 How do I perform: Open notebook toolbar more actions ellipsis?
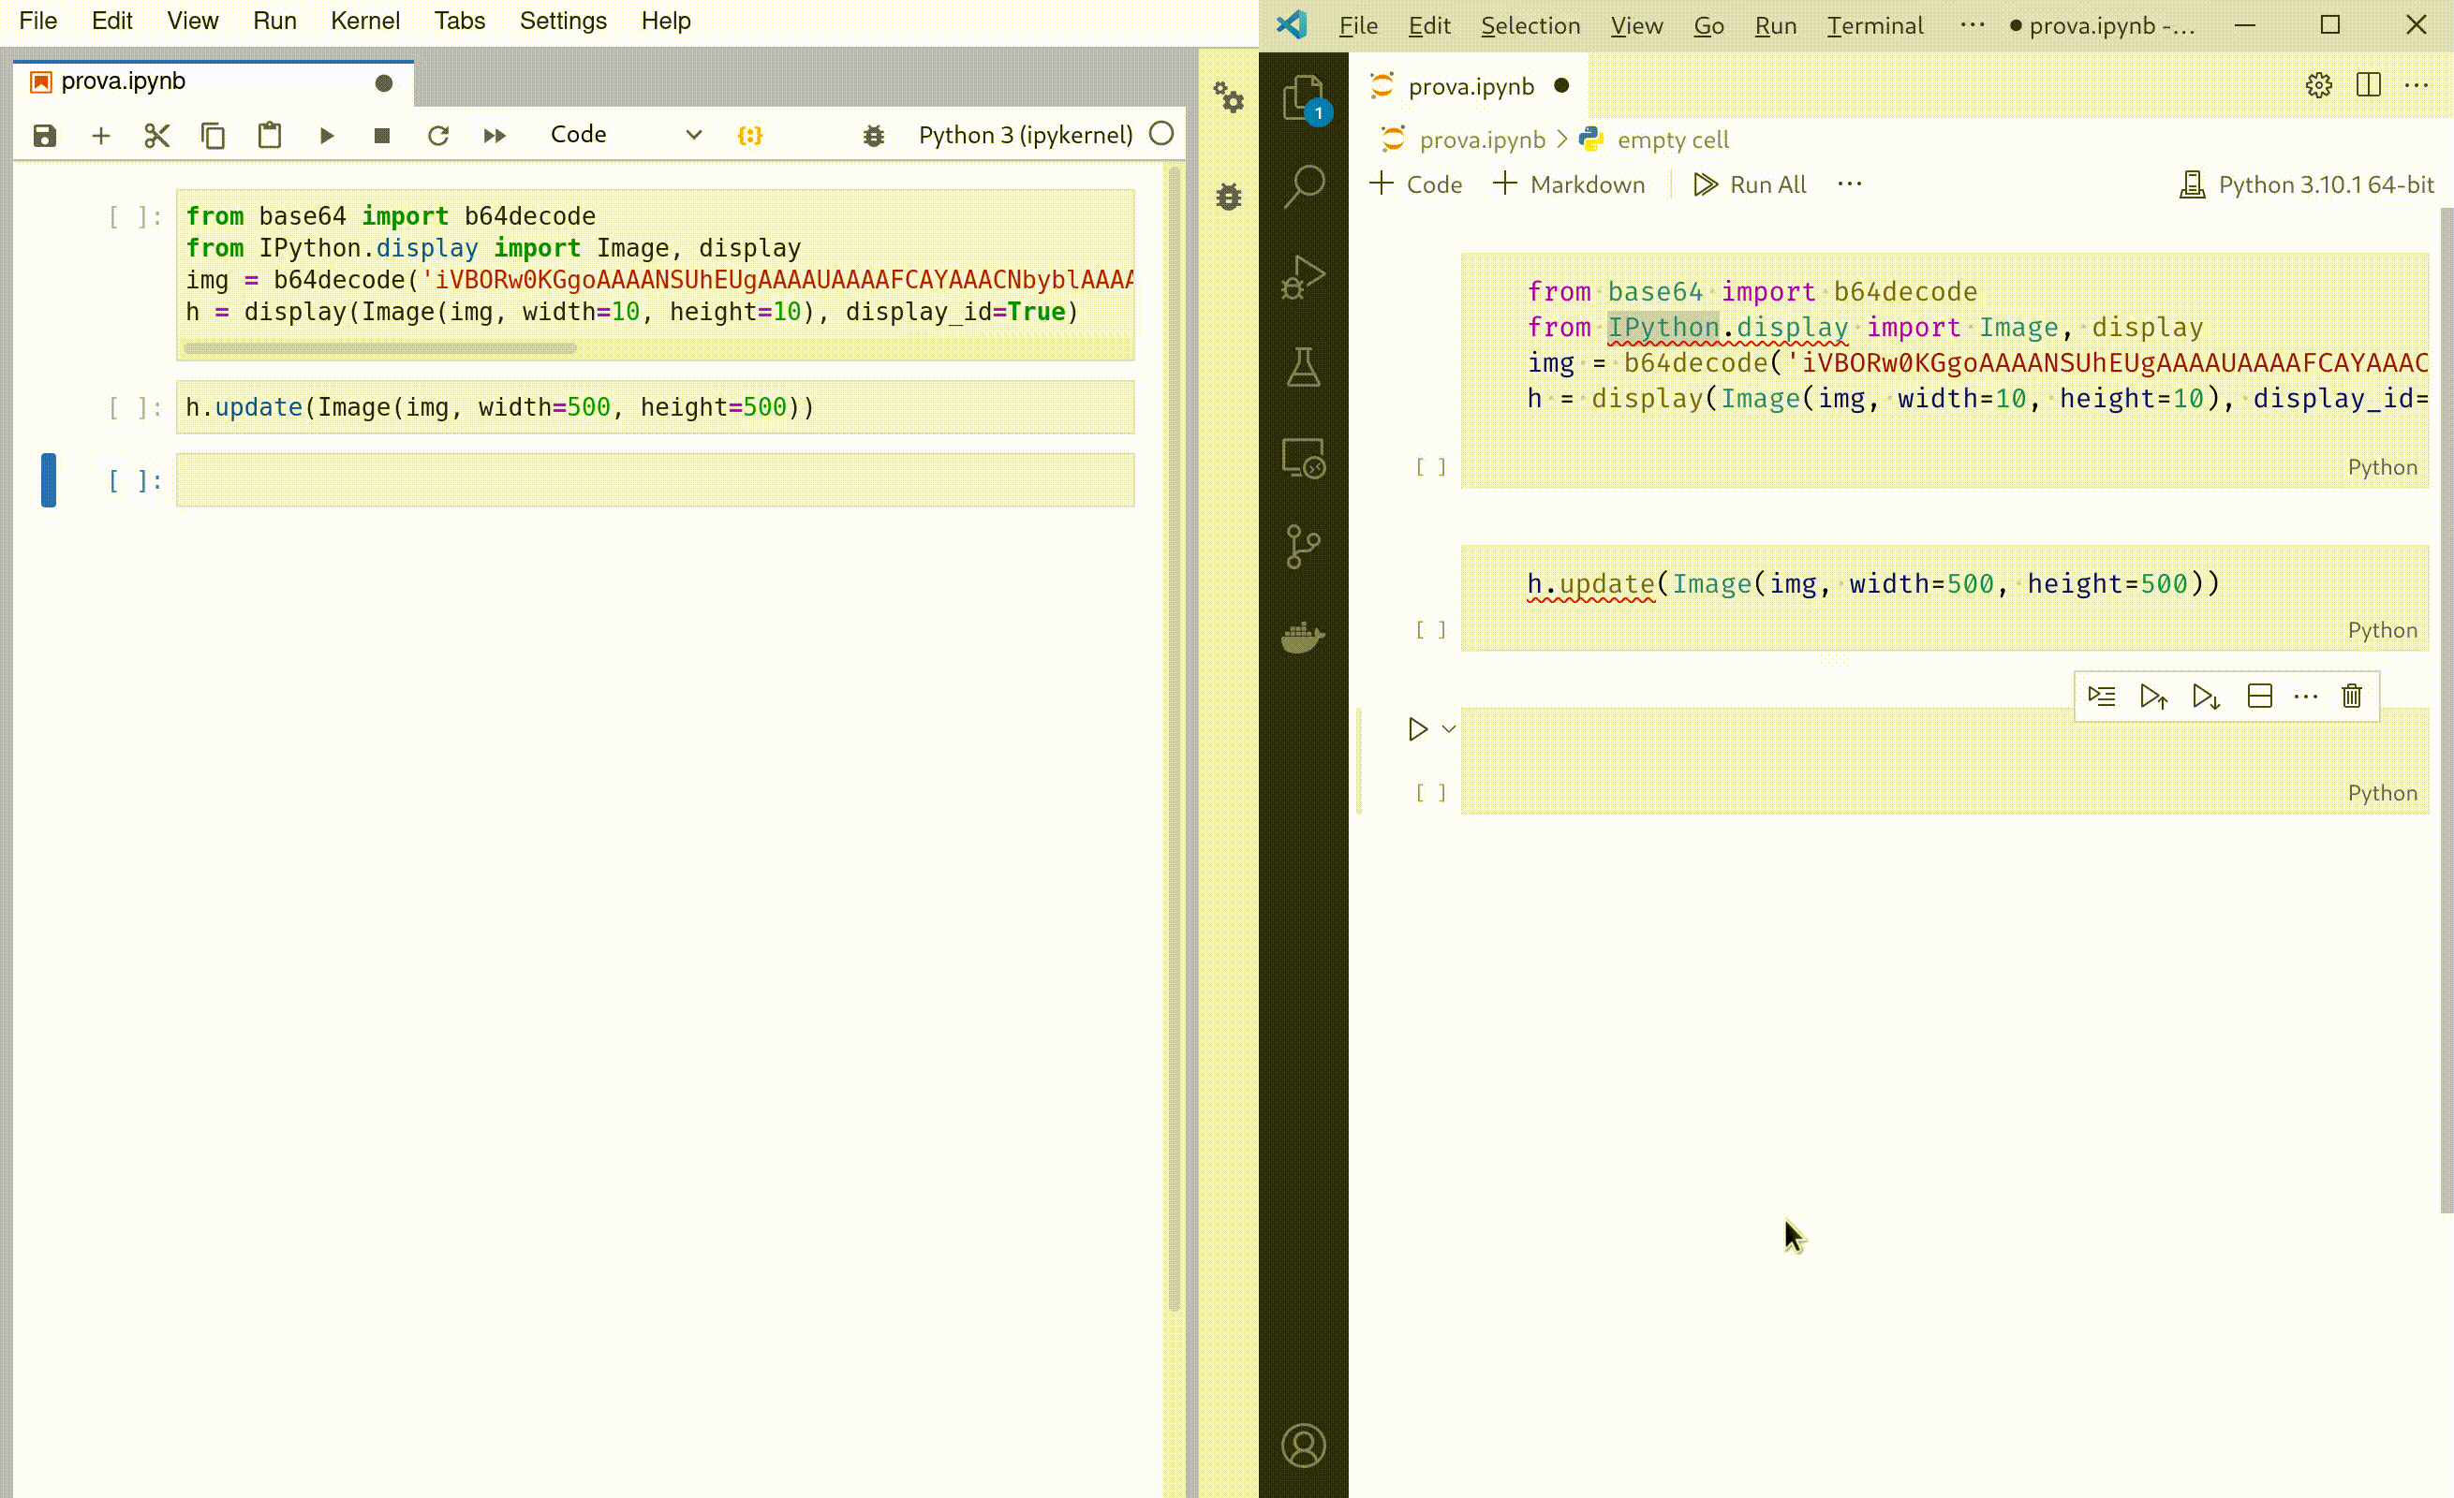tap(1850, 184)
